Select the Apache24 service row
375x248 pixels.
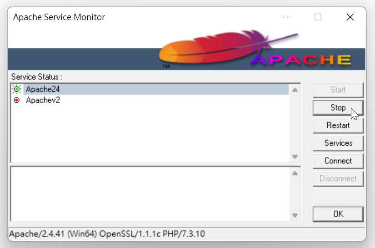150,89
